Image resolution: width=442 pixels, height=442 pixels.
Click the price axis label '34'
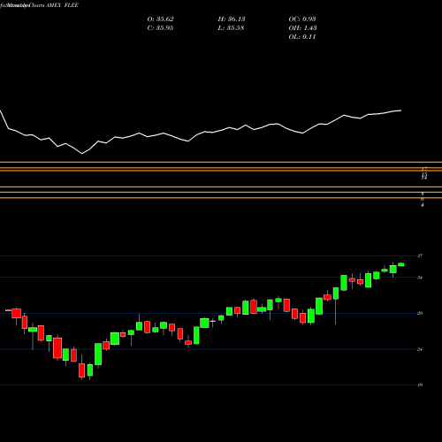pyautogui.click(x=420, y=278)
